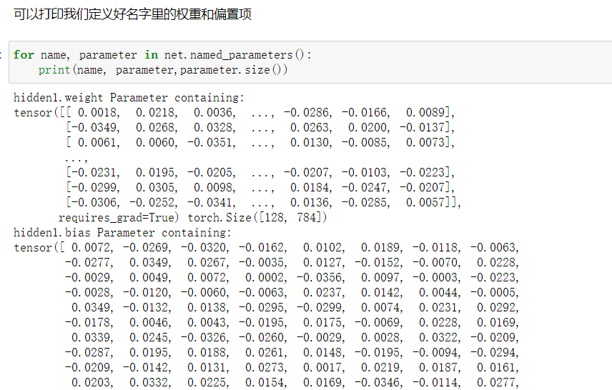Click the value 0.0018 in the weight tensor
The height and width of the screenshot is (390, 612).
(x=97, y=112)
